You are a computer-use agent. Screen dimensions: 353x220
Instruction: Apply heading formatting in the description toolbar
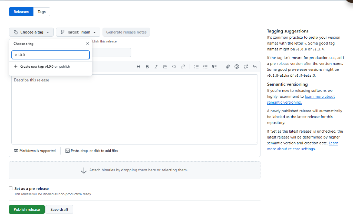point(138,66)
